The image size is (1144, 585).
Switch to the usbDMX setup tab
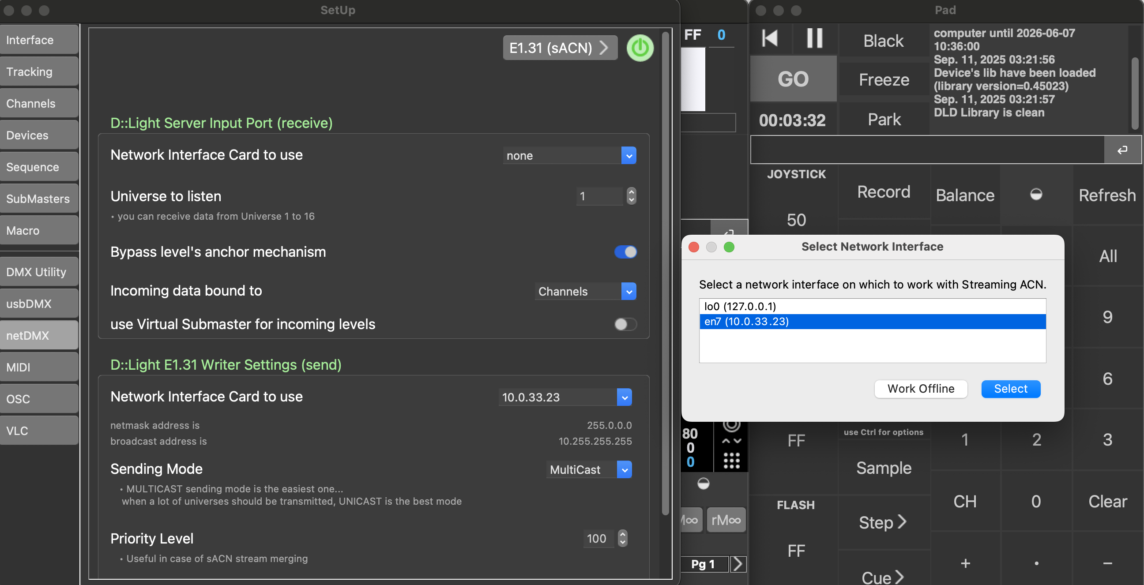(39, 304)
